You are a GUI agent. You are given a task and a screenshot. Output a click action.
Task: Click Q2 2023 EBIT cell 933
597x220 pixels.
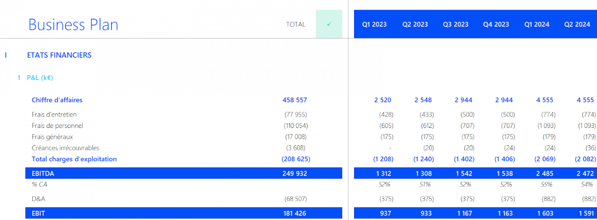pos(426,213)
